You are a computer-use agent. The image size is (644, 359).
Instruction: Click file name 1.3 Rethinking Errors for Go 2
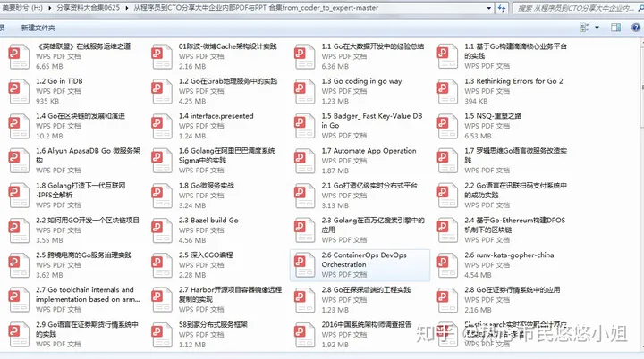[513, 81]
